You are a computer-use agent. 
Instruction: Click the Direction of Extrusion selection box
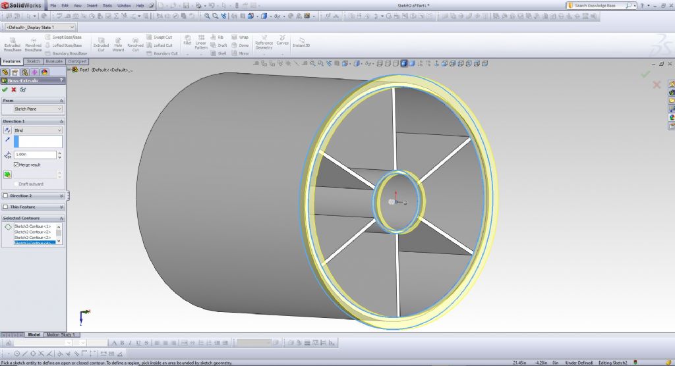coord(38,142)
